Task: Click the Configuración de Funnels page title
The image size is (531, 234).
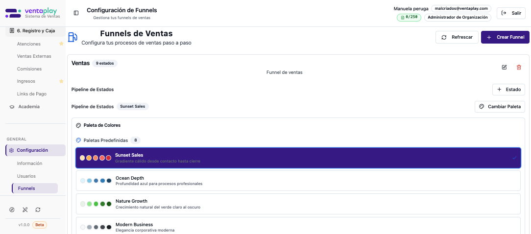Action: 122,10
